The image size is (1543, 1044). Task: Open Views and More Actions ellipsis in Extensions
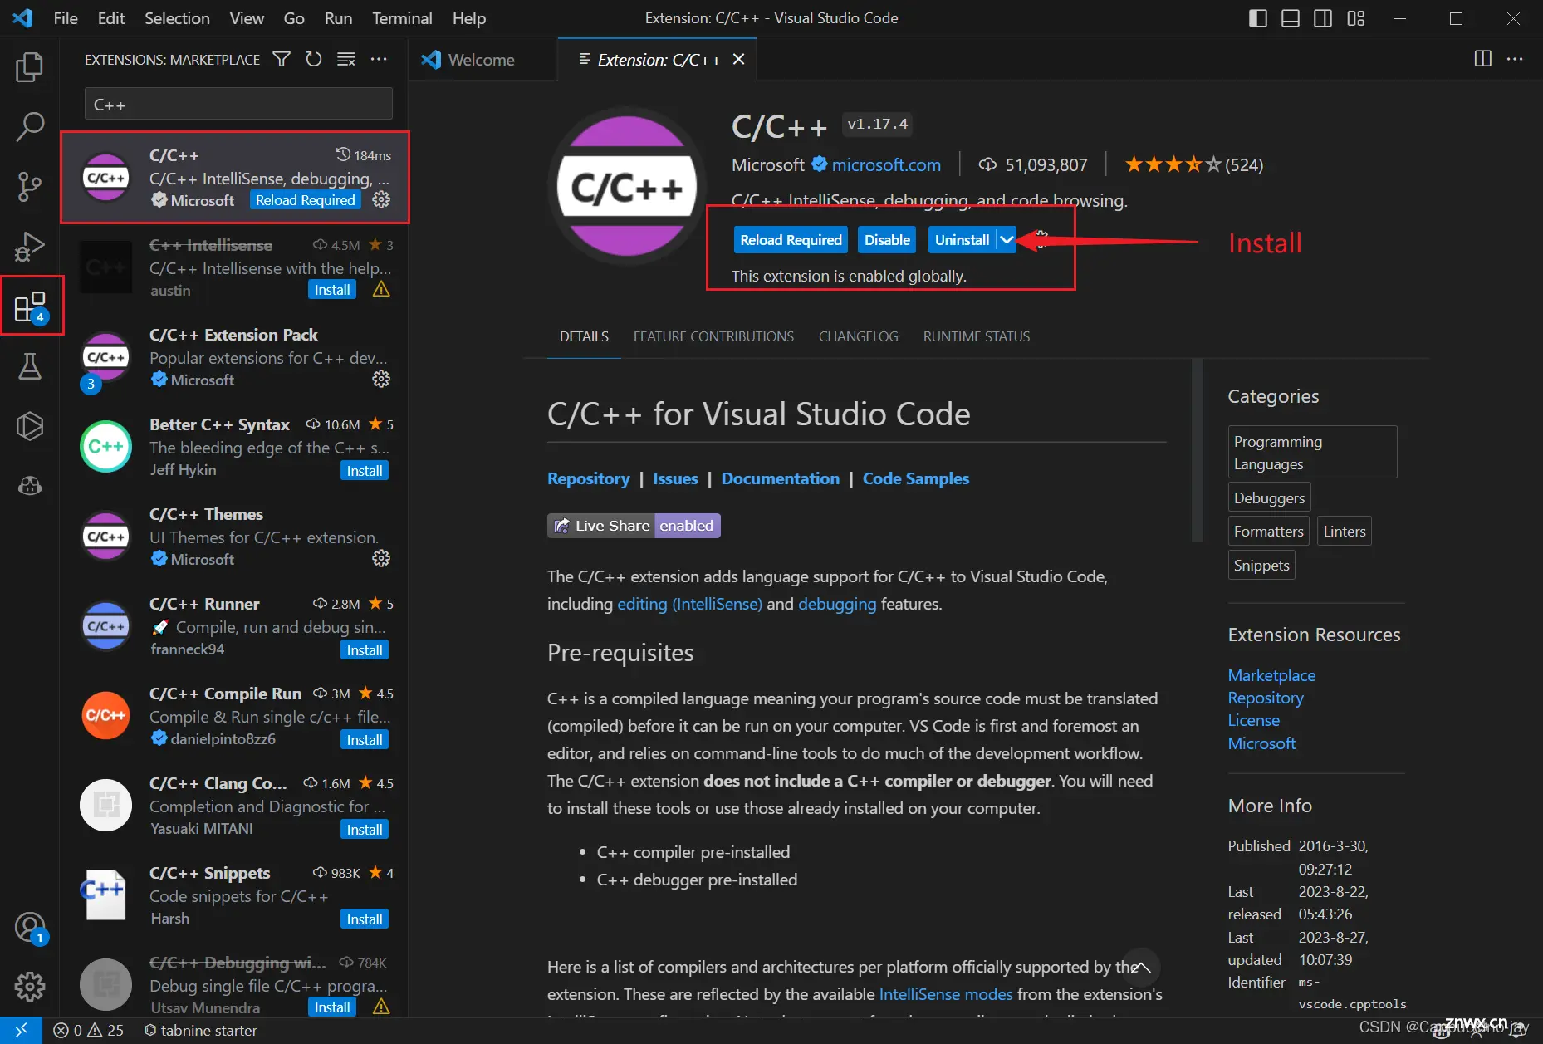pos(379,59)
